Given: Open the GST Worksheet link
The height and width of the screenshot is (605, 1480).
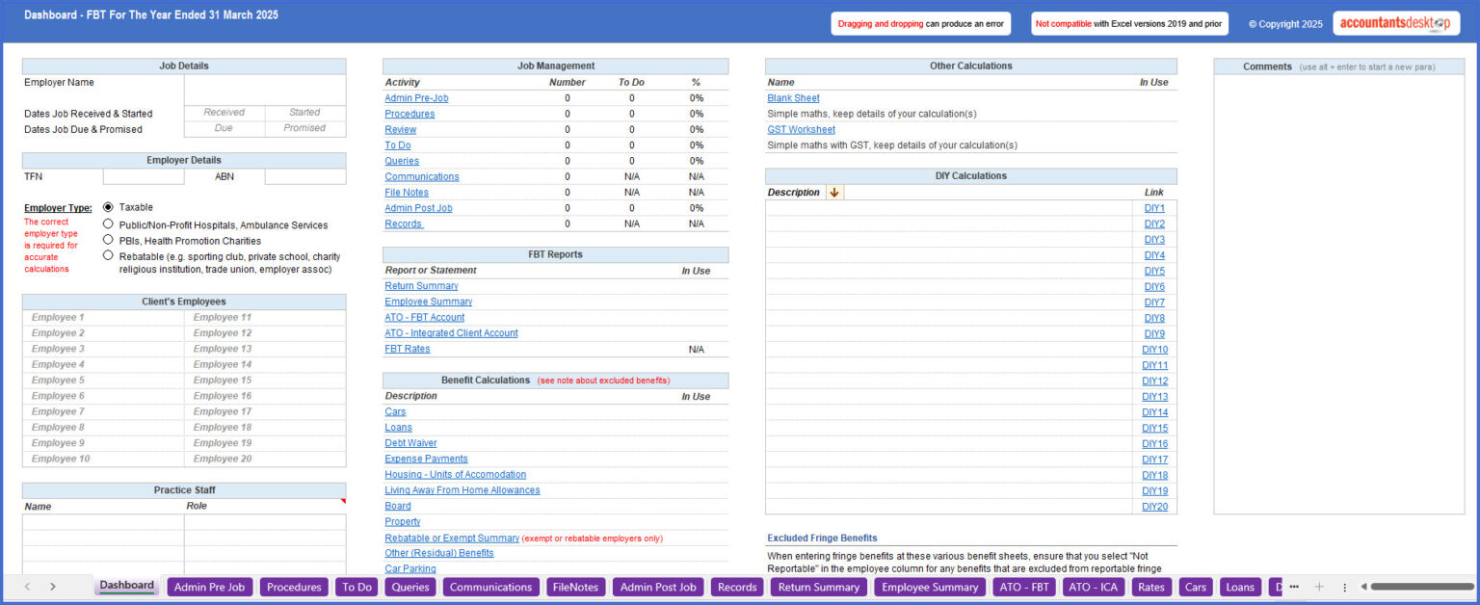Looking at the screenshot, I should 801,130.
